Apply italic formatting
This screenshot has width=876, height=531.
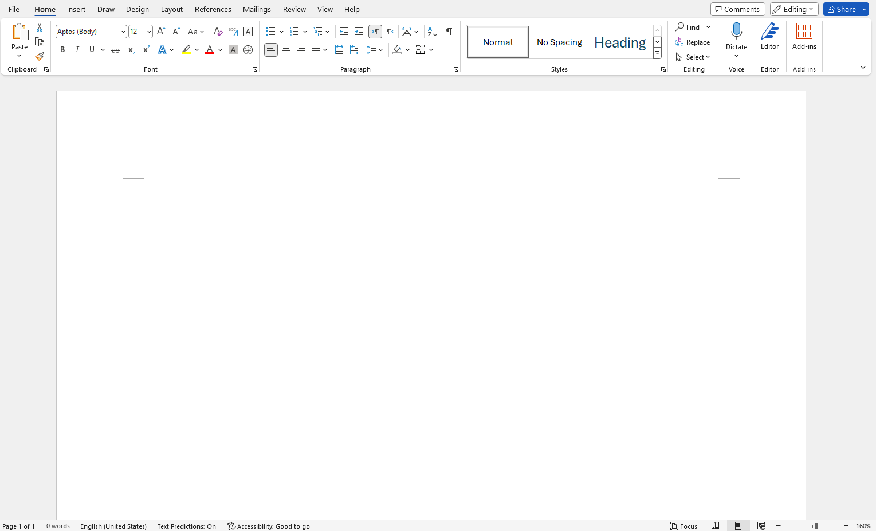click(77, 50)
